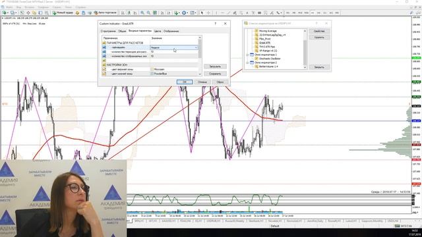Switch to 'О программе' dialog tab
The image size is (422, 237).
click(x=108, y=31)
